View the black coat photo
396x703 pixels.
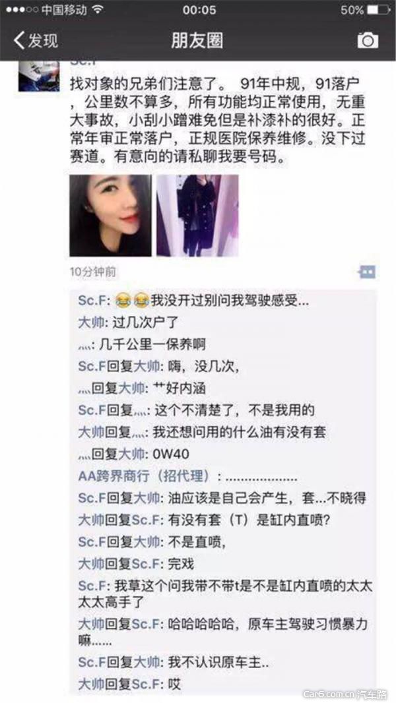pyautogui.click(x=197, y=216)
